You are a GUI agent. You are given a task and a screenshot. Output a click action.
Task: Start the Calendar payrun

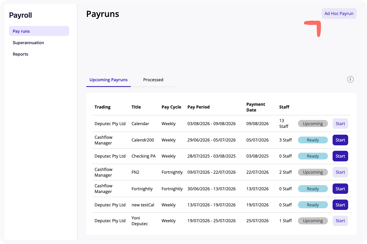pyautogui.click(x=340, y=123)
